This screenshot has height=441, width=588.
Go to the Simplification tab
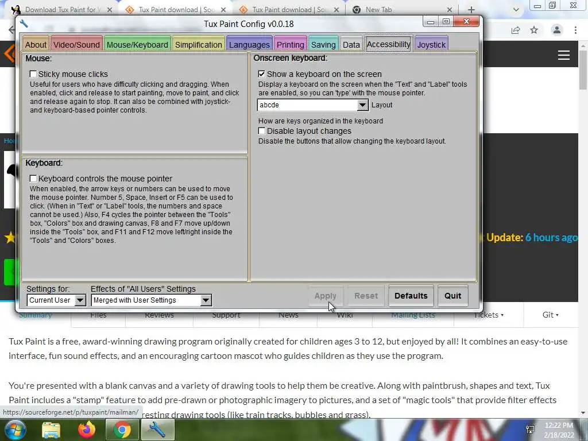click(198, 45)
